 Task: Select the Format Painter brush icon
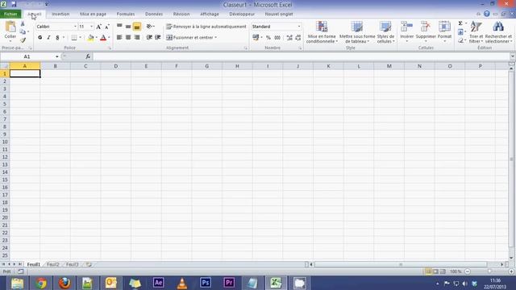23,40
